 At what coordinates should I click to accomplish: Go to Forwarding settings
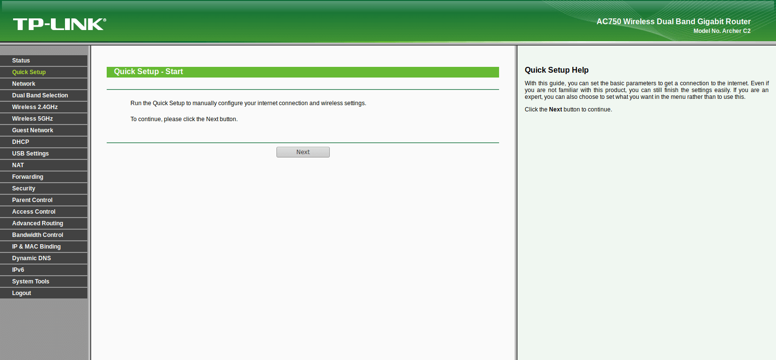[x=44, y=177]
